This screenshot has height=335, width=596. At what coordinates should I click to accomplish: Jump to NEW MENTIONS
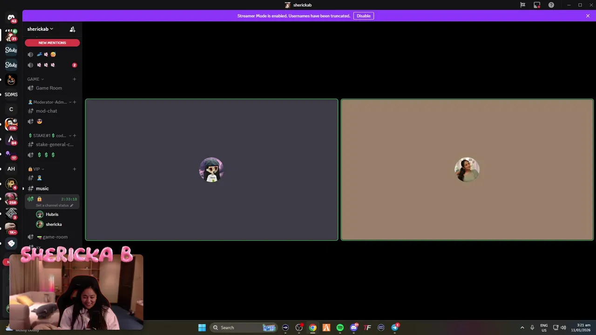pos(52,43)
